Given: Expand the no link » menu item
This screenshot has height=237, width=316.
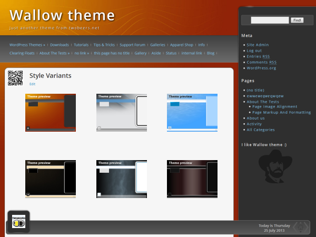Looking at the screenshot, I should point(81,53).
